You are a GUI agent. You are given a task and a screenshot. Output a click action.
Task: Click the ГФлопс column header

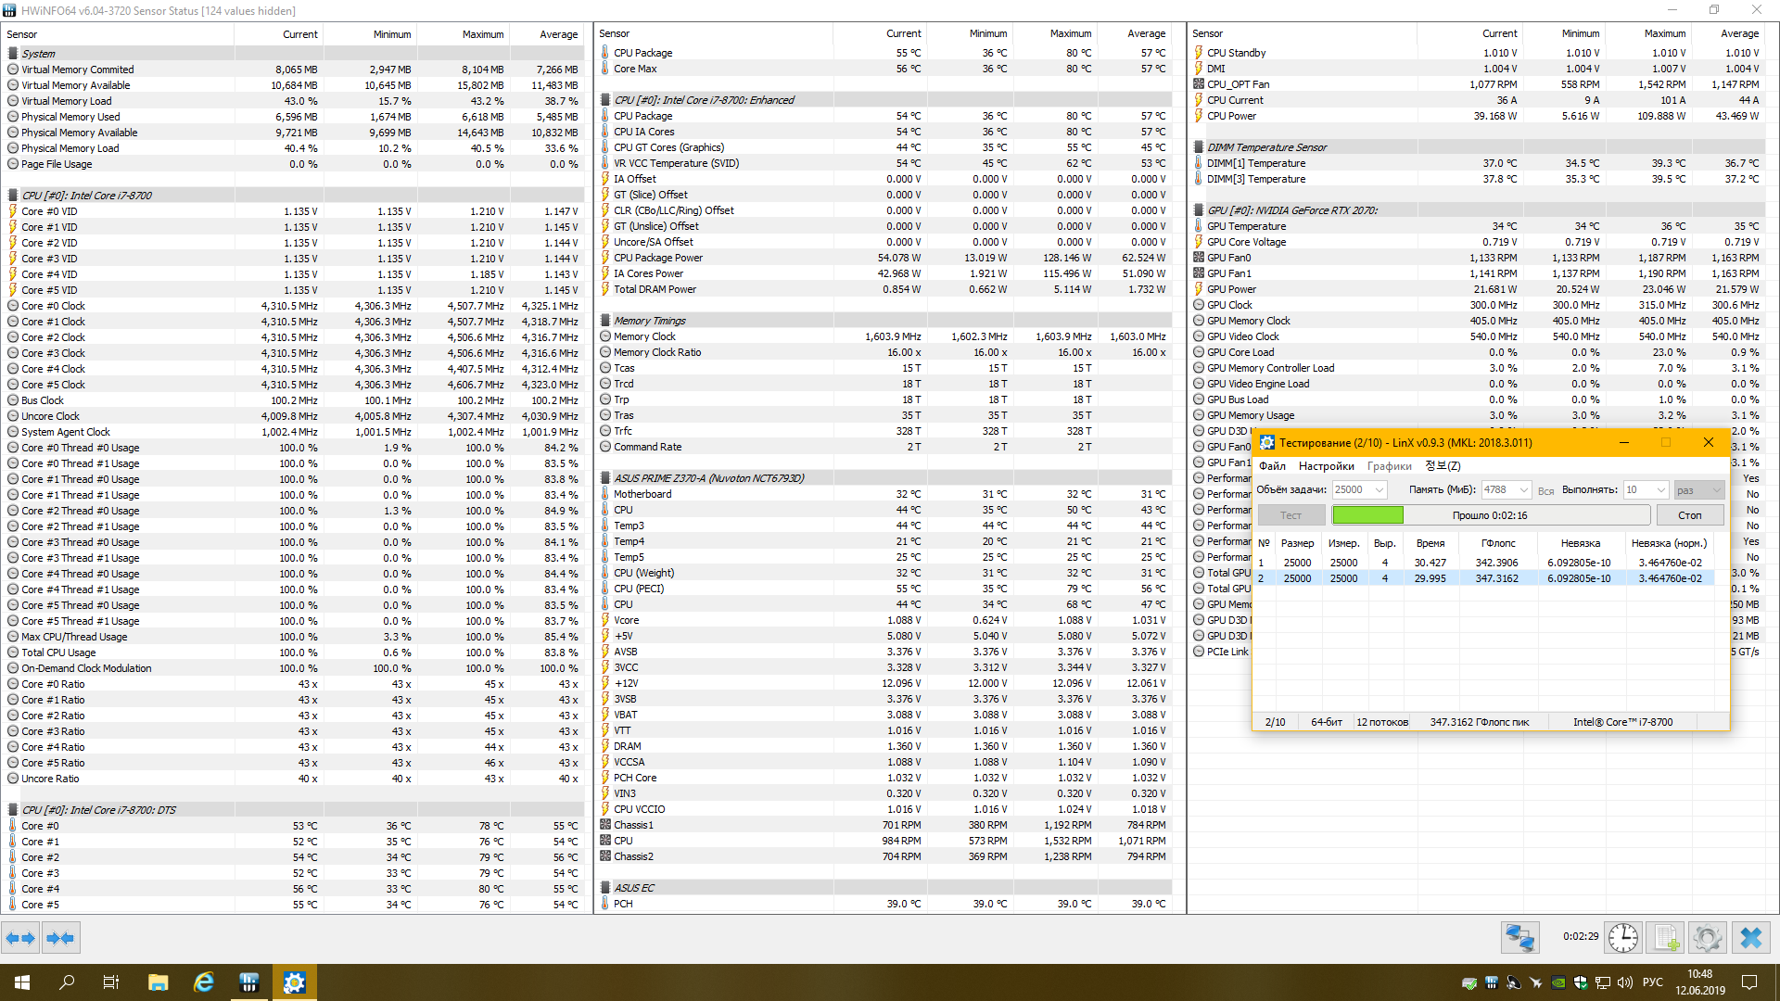click(x=1498, y=543)
